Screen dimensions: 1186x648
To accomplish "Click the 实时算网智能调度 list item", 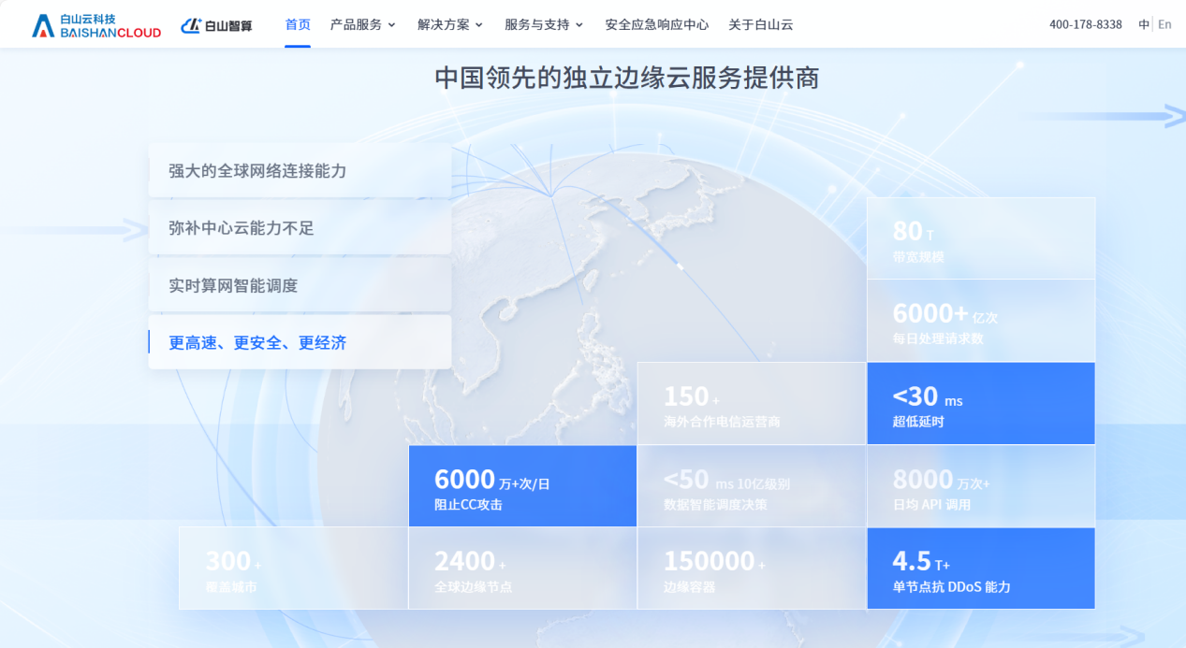I will (300, 285).
